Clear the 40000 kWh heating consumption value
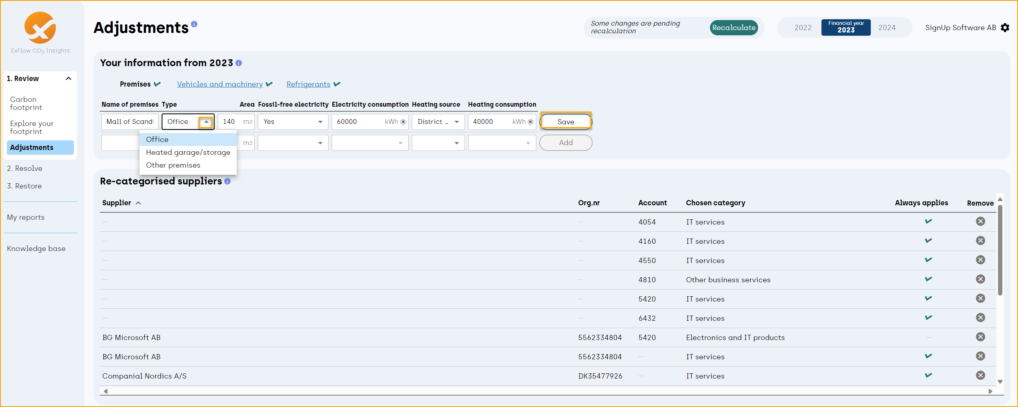1018x407 pixels. [x=530, y=121]
